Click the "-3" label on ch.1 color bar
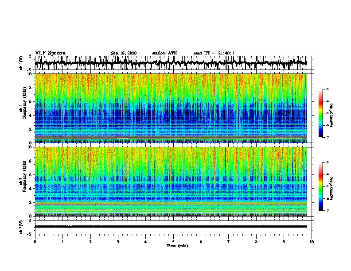Screen dimensions: 351x271 [x=327, y=89]
